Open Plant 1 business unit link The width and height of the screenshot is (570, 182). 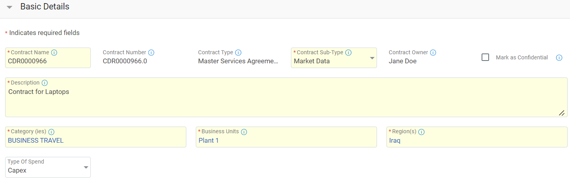click(x=208, y=140)
